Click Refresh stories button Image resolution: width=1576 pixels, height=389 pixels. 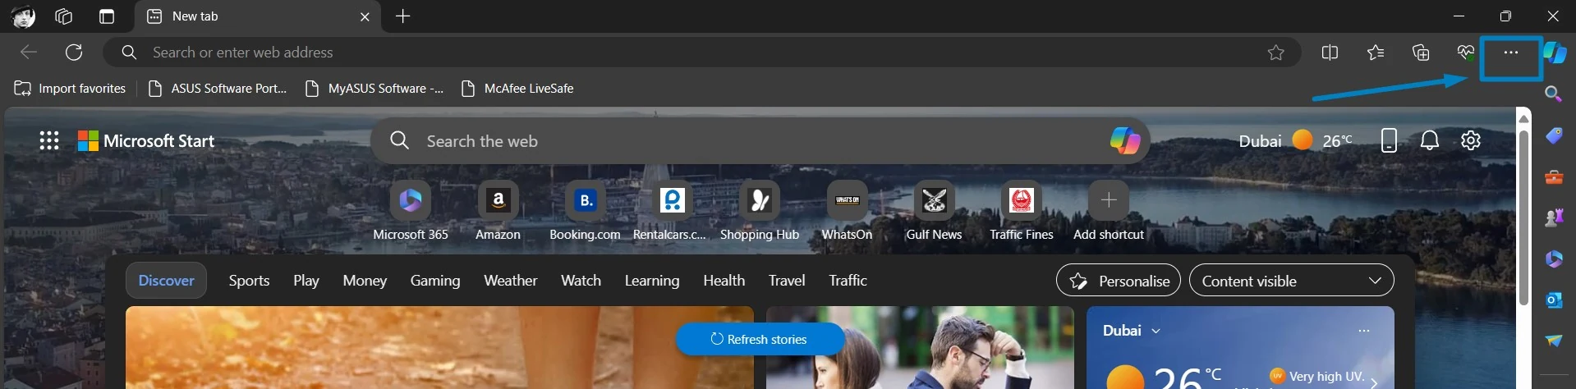pyautogui.click(x=760, y=339)
